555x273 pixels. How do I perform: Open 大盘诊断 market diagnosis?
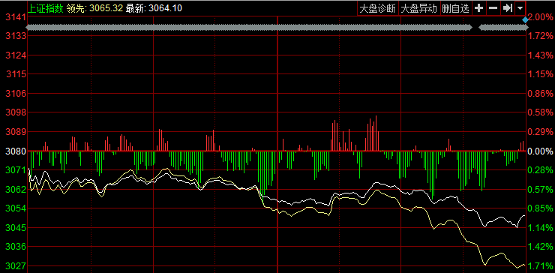click(x=378, y=8)
